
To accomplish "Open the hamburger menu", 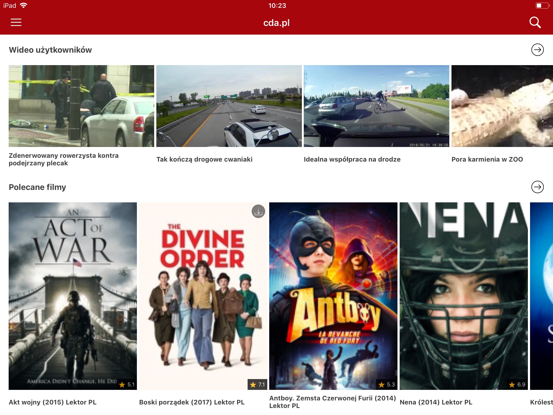I will (x=16, y=22).
